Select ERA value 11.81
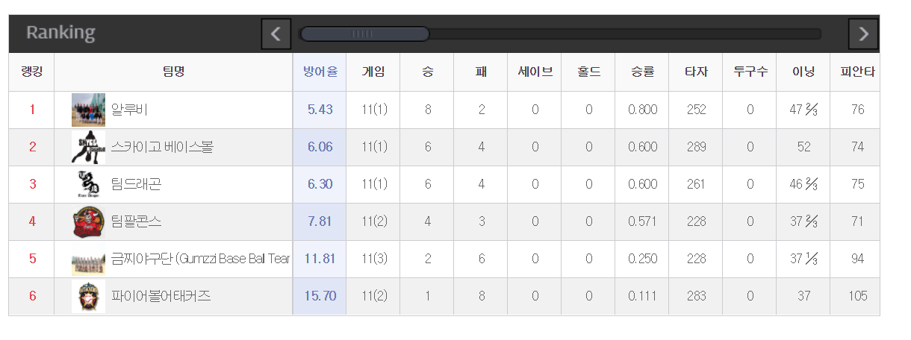The width and height of the screenshot is (911, 340). [320, 259]
